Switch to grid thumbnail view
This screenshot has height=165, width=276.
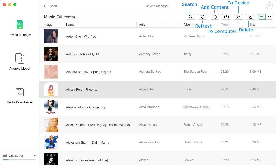(269, 17)
